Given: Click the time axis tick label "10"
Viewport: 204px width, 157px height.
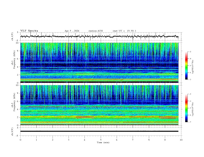Looking at the screenshot, I should [x=181, y=140].
